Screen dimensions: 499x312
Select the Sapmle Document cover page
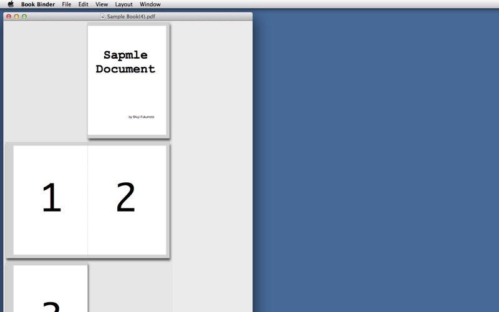127,80
